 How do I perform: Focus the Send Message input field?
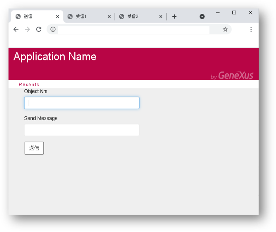pos(82,130)
